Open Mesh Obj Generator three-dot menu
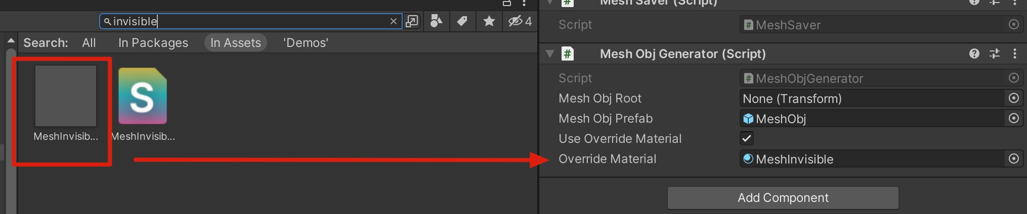 [1015, 54]
